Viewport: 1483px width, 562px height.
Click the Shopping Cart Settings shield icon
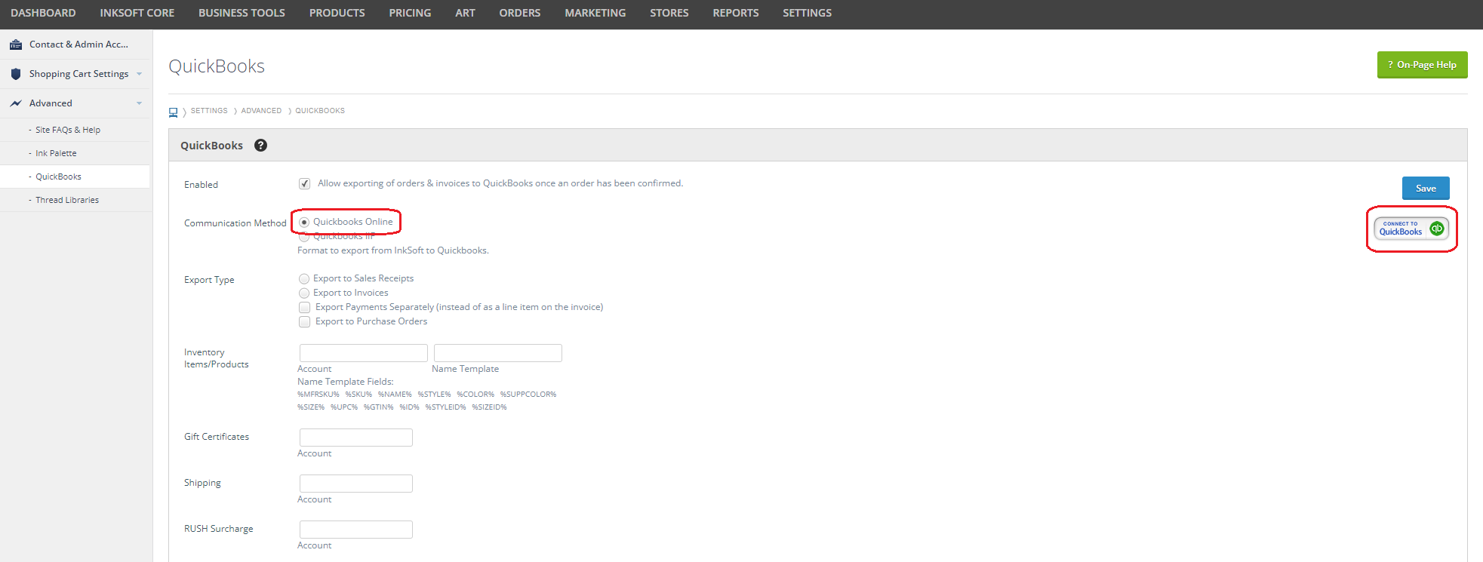point(16,74)
